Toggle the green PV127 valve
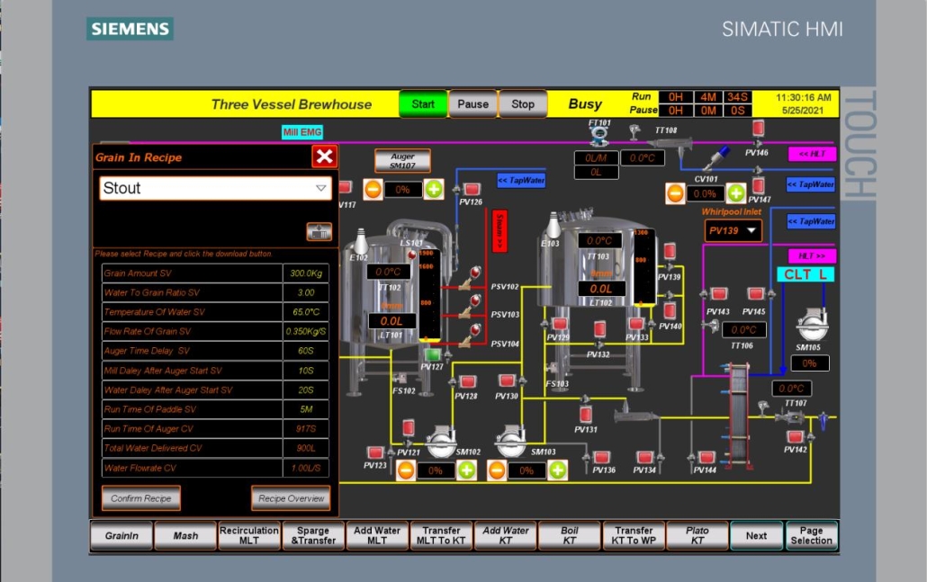The image size is (927, 582). (x=433, y=354)
